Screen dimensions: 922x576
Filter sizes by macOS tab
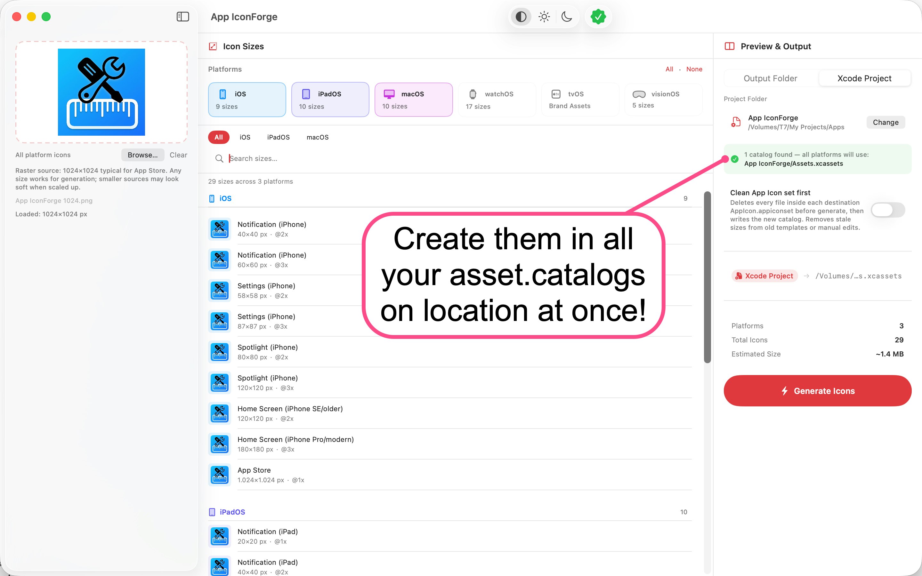317,137
